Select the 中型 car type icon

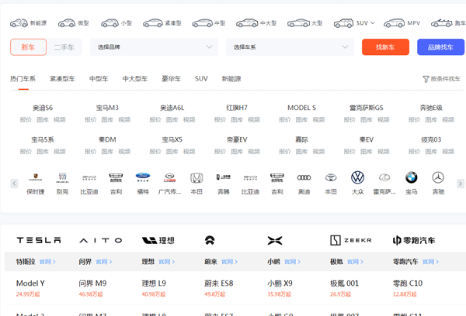[x=203, y=22]
